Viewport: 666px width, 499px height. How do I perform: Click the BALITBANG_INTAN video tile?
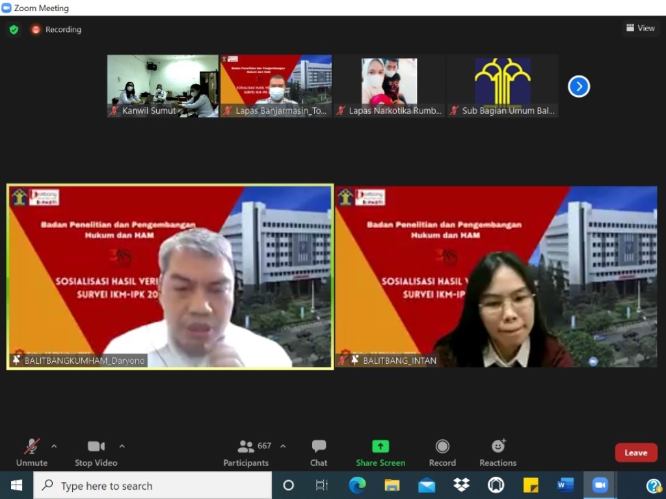[x=496, y=277]
